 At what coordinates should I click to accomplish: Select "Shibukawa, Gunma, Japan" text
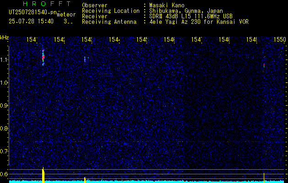click(186, 11)
